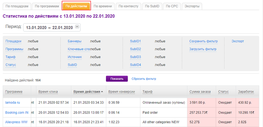Click the 'Экспорт' link

pyautogui.click(x=238, y=42)
